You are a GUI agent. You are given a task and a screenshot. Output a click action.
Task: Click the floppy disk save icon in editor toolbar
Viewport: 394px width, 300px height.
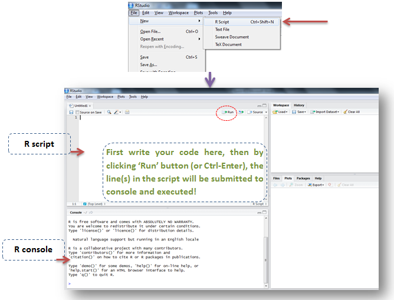(x=71, y=112)
